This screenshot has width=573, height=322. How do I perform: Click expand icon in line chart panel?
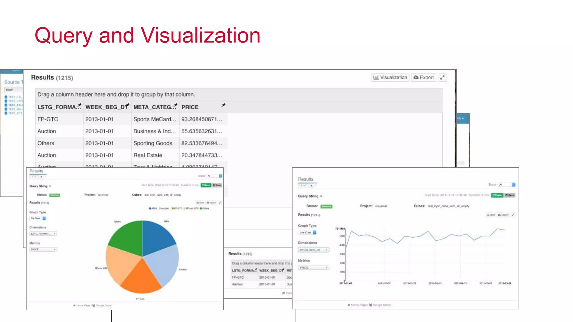[x=513, y=215]
